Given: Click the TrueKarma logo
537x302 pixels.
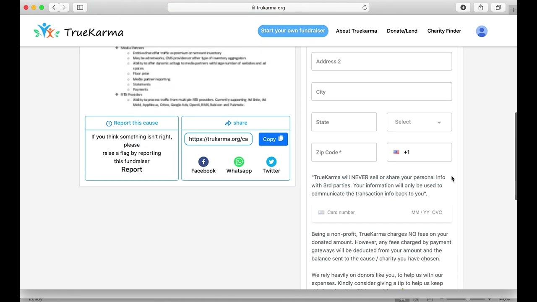Looking at the screenshot, I should click(x=78, y=31).
